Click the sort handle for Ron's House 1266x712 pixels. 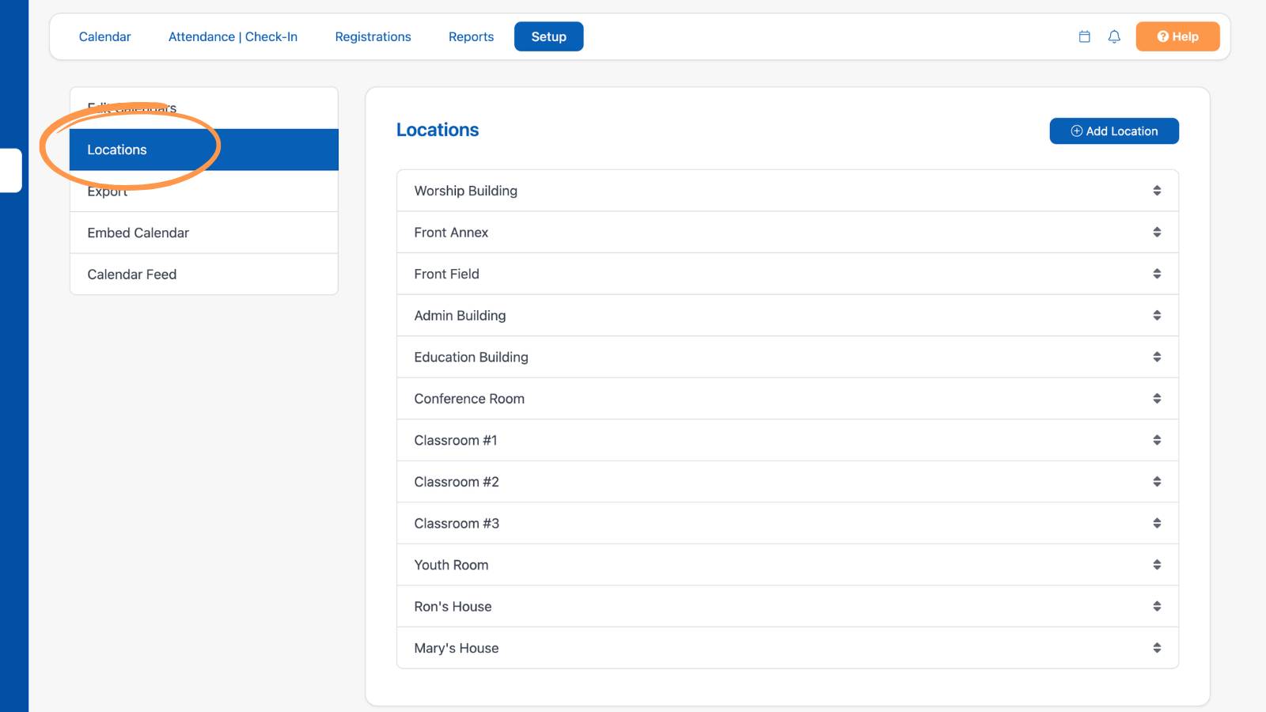tap(1157, 606)
